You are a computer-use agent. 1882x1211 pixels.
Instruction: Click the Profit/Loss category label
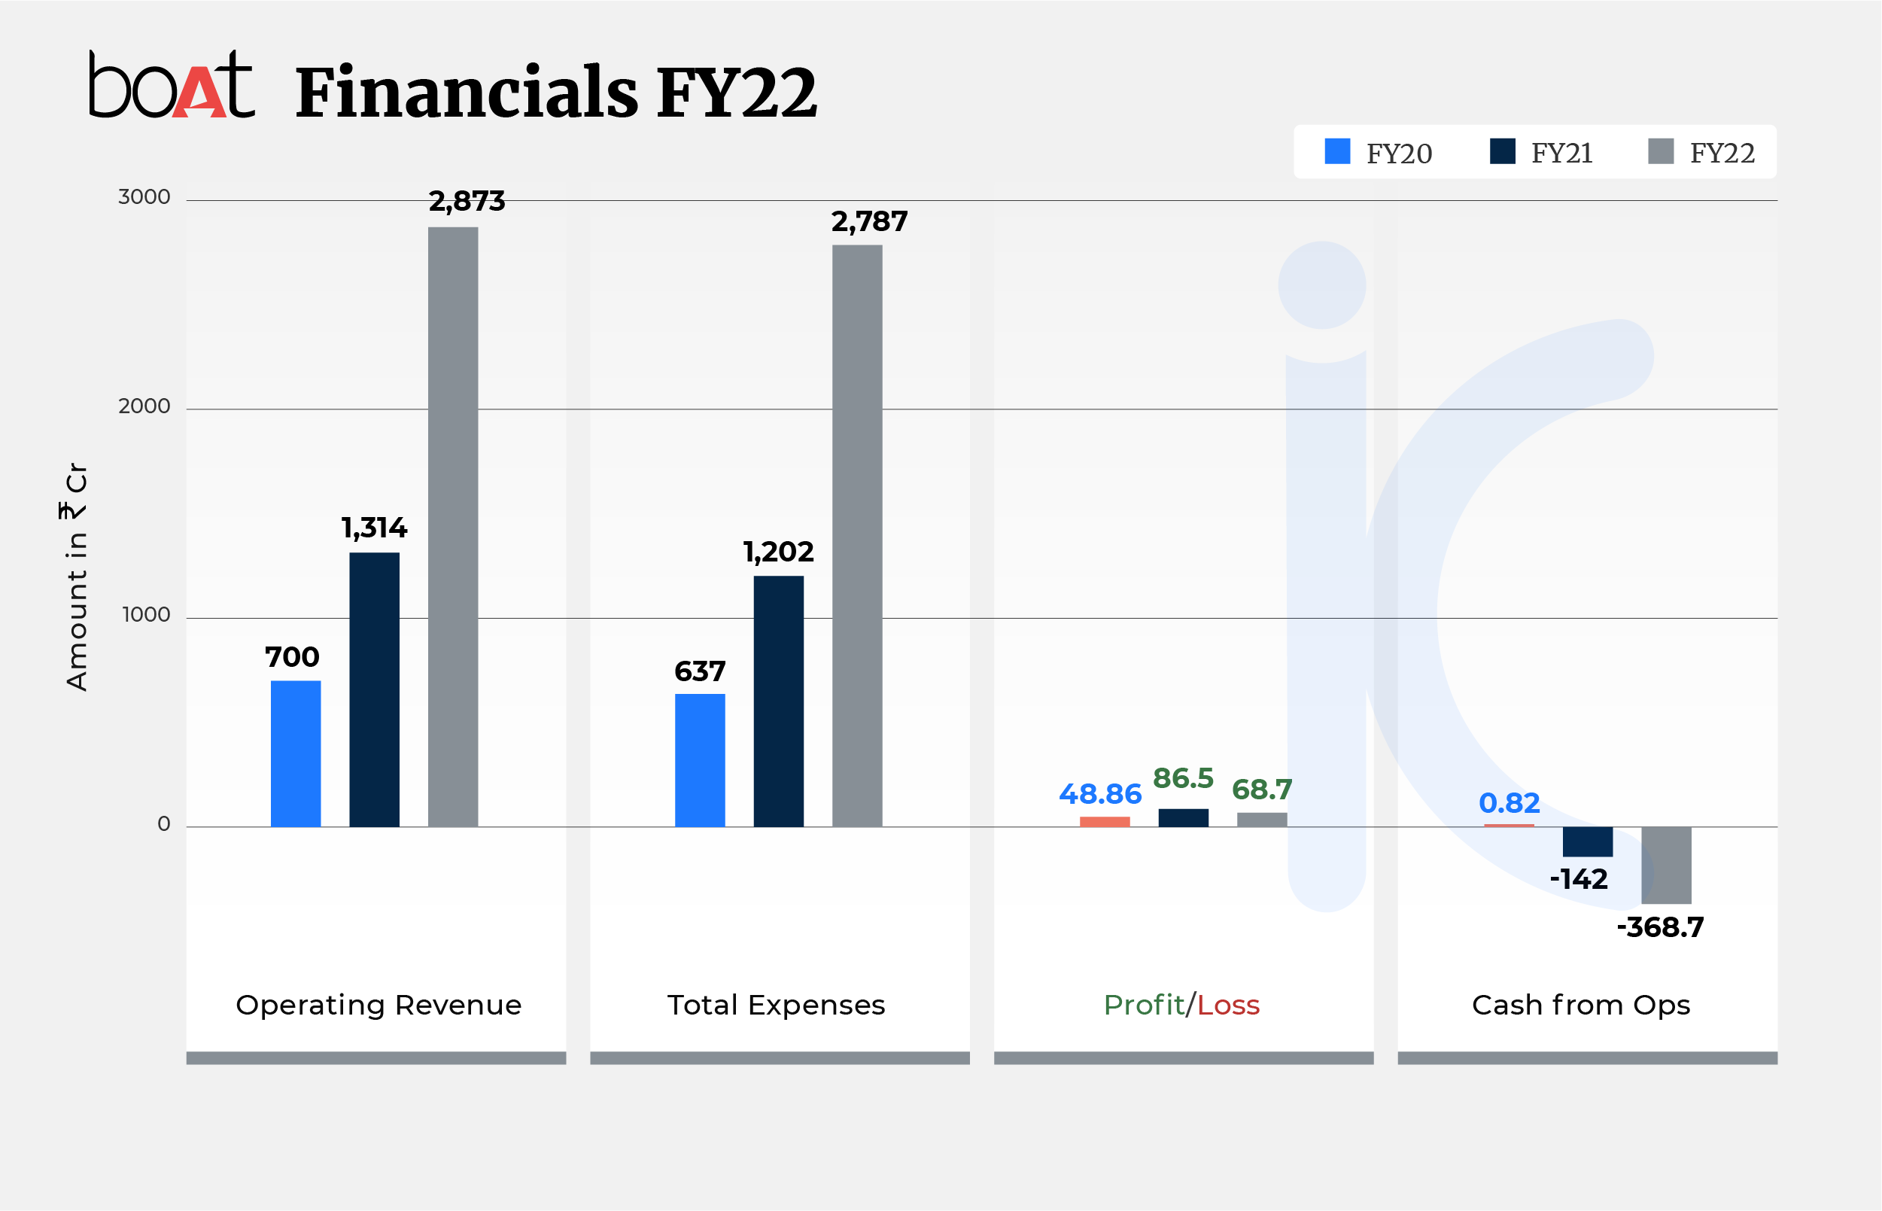pyautogui.click(x=1181, y=1006)
